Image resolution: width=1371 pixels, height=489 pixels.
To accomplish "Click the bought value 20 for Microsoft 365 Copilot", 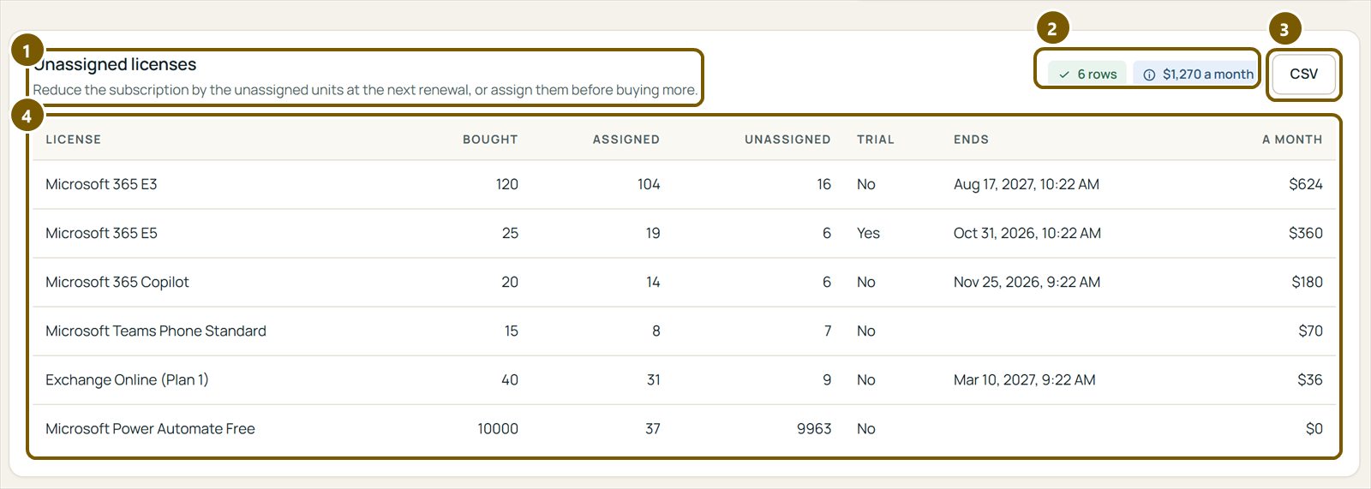I will click(510, 282).
